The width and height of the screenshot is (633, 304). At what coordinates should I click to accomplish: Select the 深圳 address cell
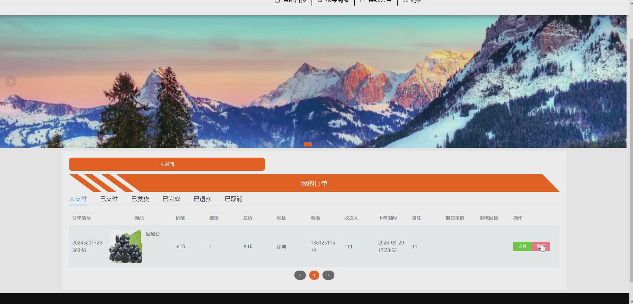click(281, 247)
